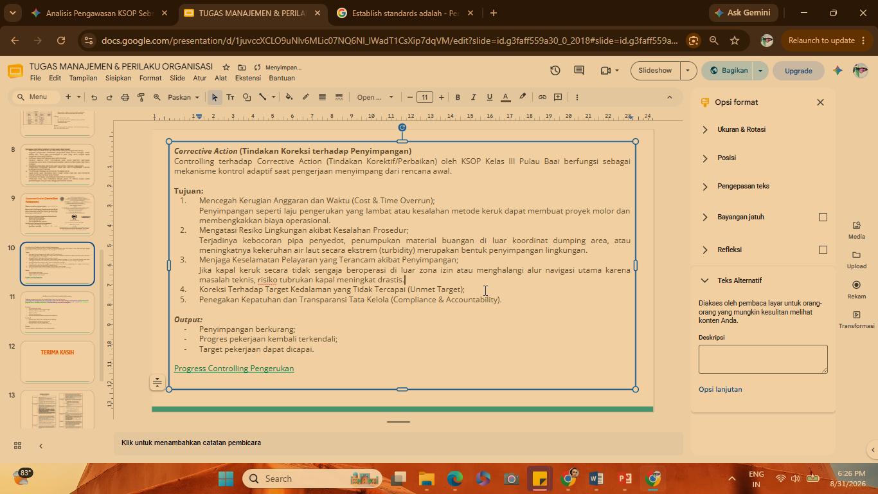Star the presentation title
This screenshot has height=494, width=878.
(x=226, y=67)
